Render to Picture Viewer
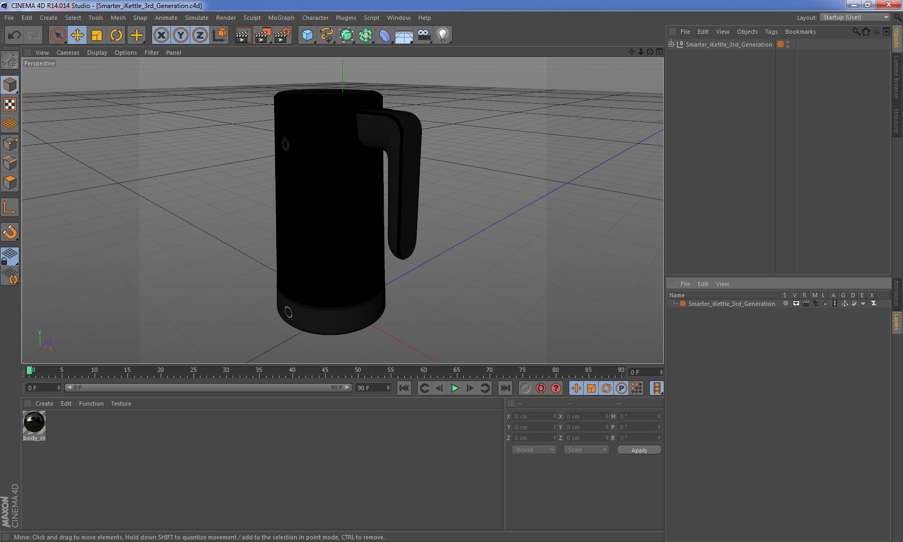 pos(263,35)
